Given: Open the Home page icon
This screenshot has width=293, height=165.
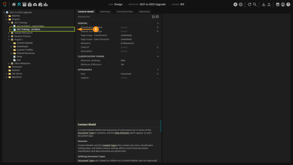Looking at the screenshot, I should [14, 4].
